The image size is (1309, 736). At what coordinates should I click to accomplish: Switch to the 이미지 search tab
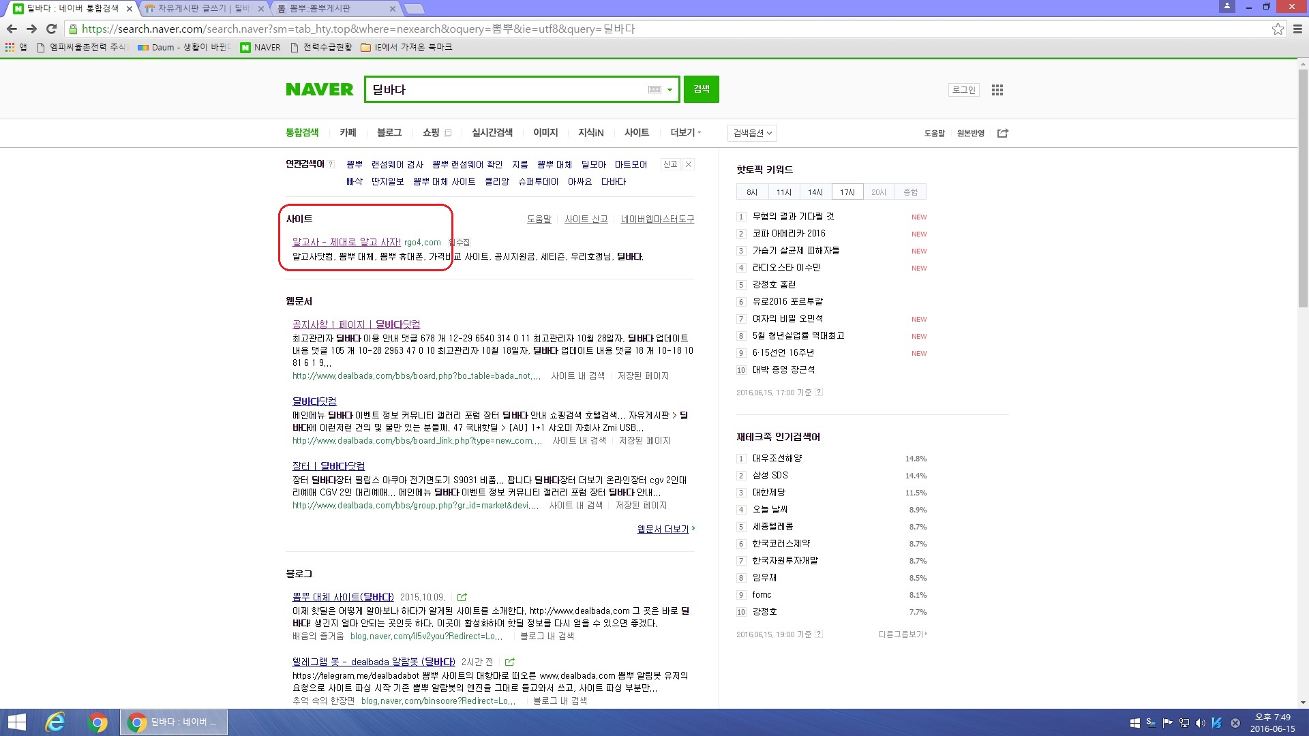pos(545,132)
